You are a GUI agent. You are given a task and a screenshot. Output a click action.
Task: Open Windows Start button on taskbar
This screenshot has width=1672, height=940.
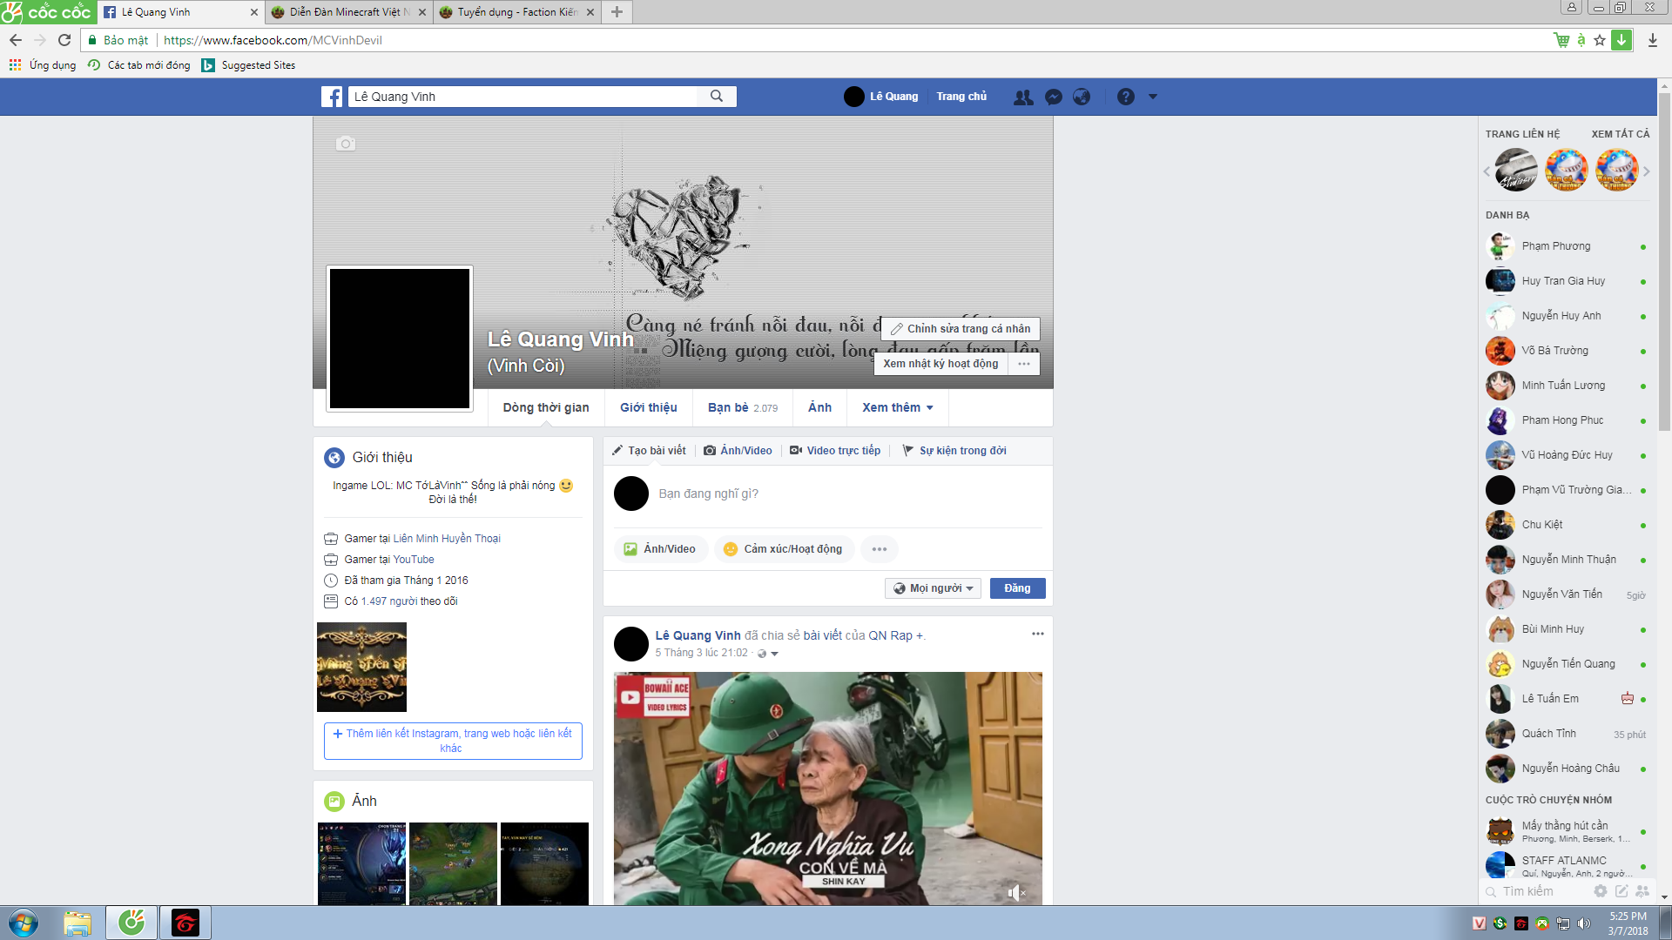[24, 923]
